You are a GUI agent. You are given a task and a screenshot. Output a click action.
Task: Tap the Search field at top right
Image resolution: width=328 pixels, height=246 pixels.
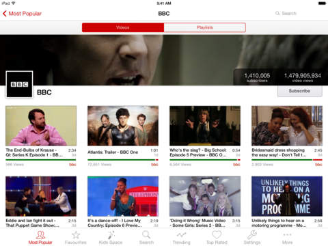[286, 14]
